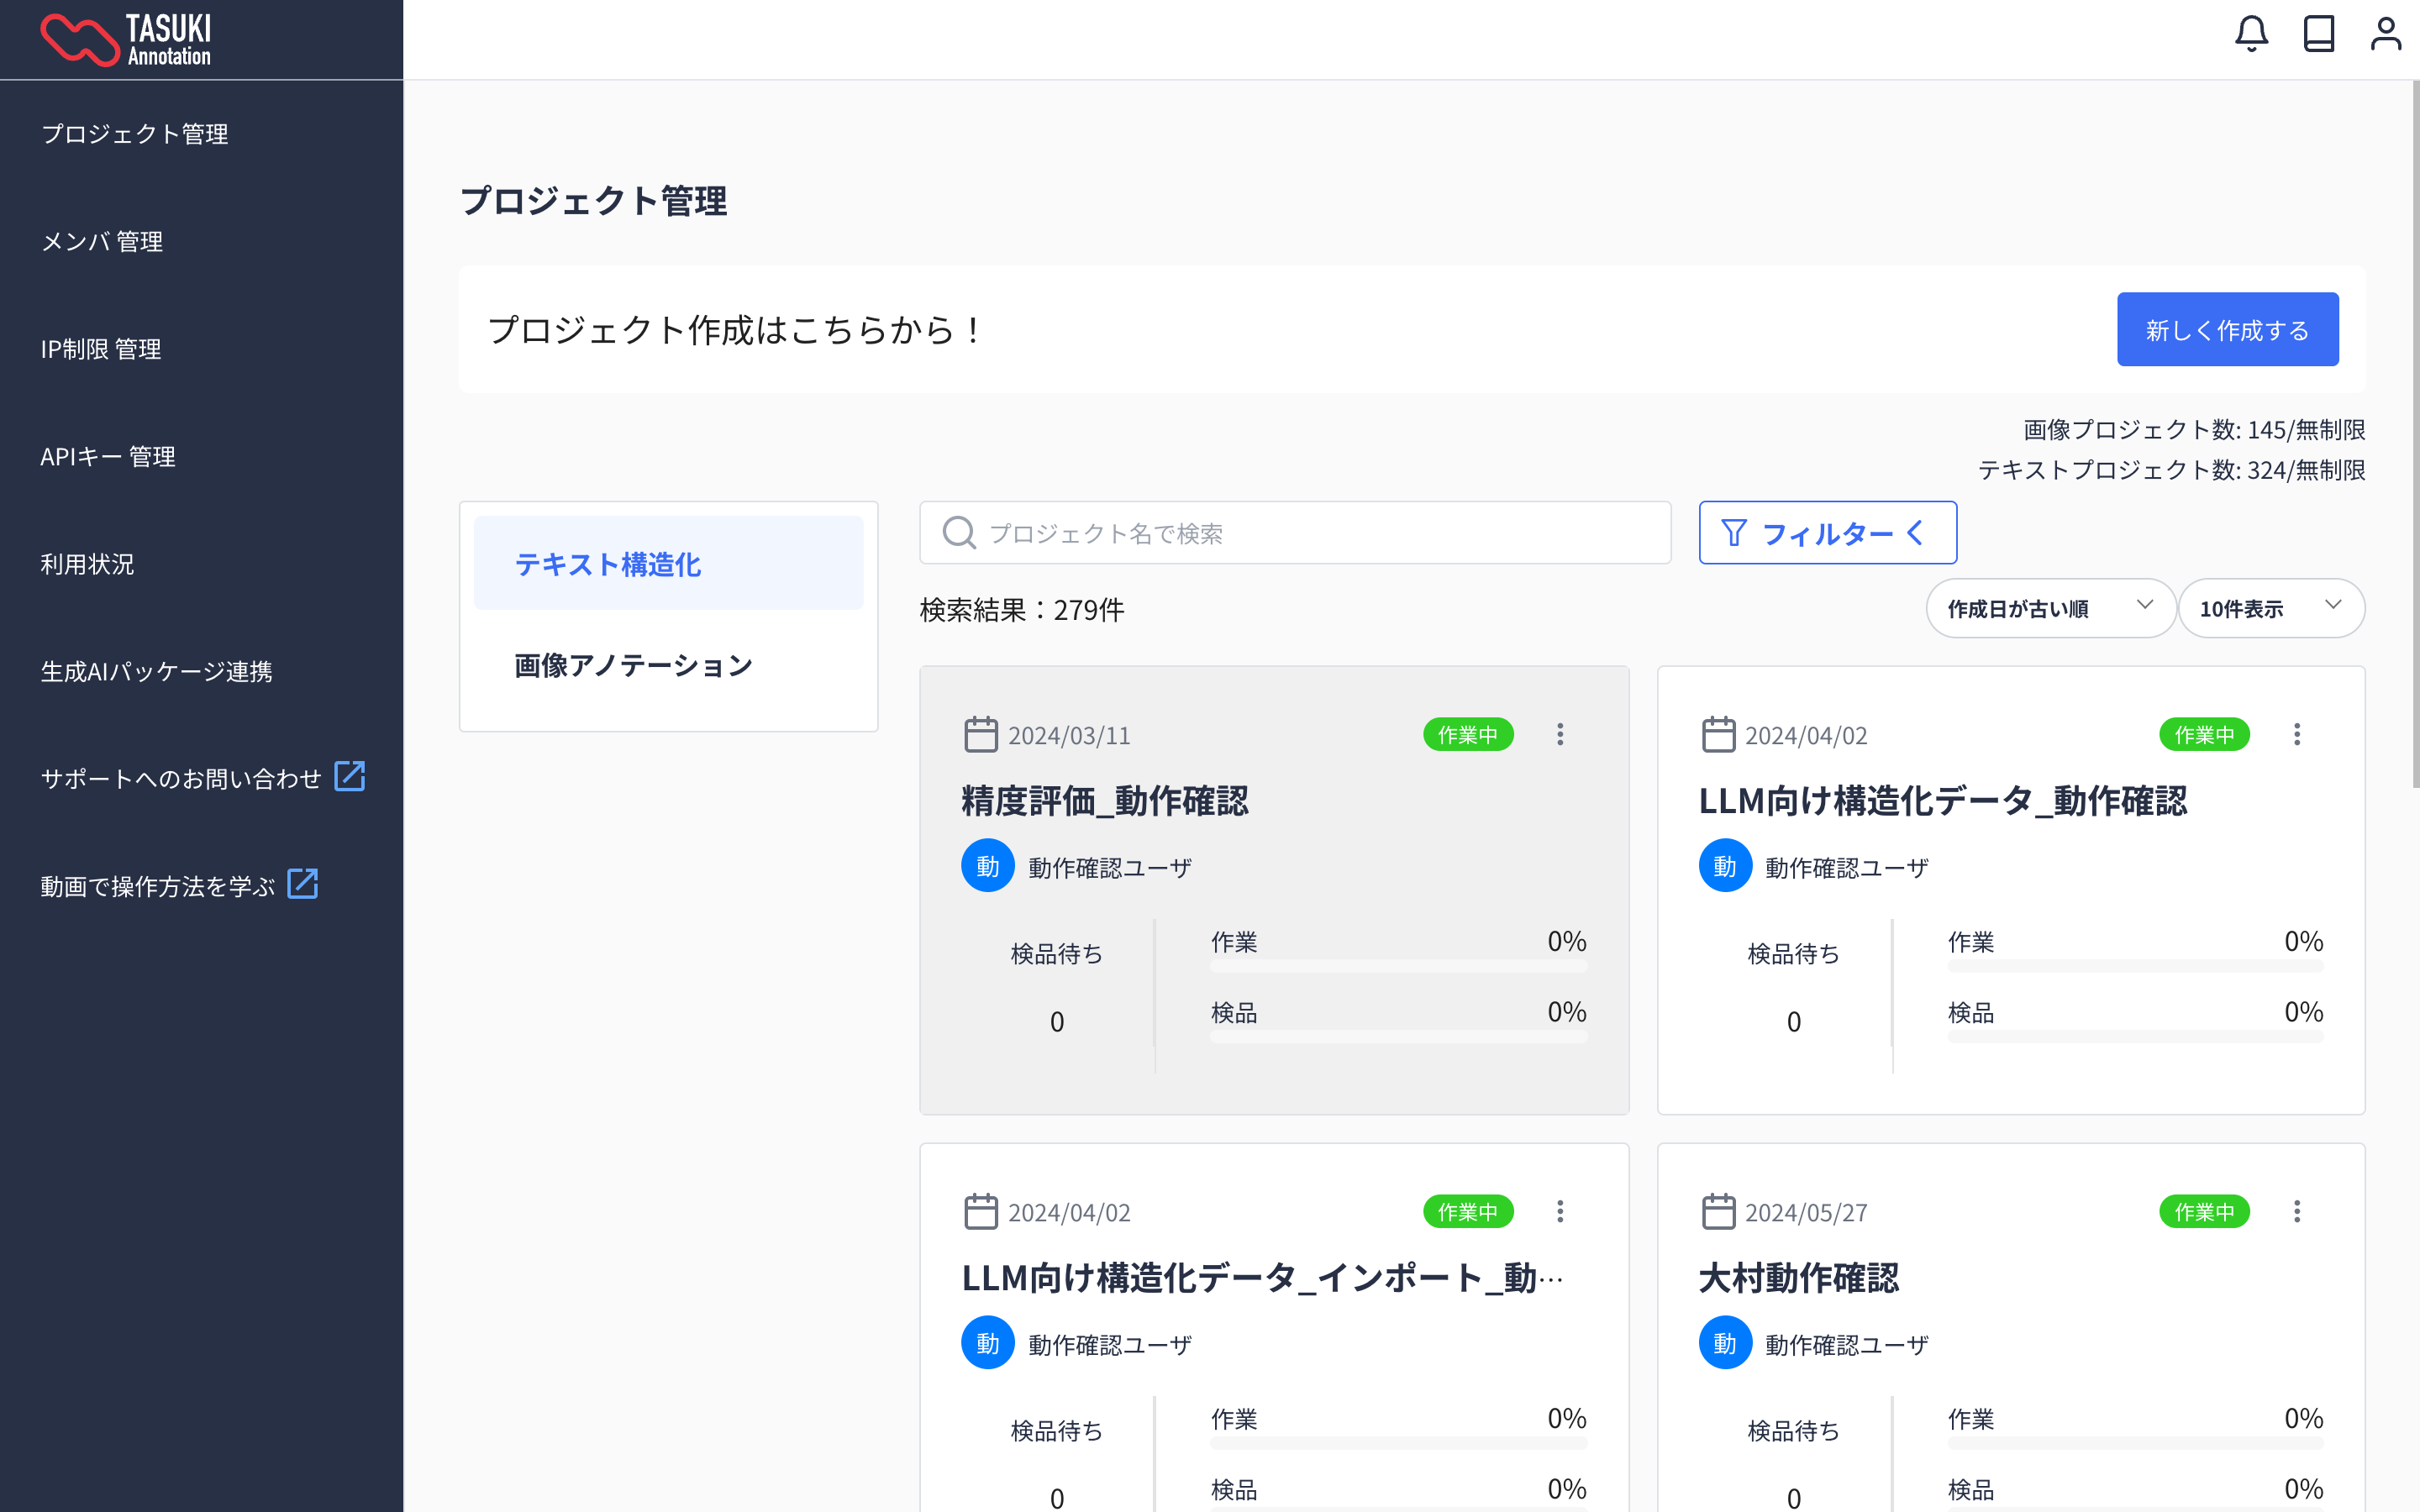
Task: Expand the フィルター panel
Action: (x=1827, y=533)
